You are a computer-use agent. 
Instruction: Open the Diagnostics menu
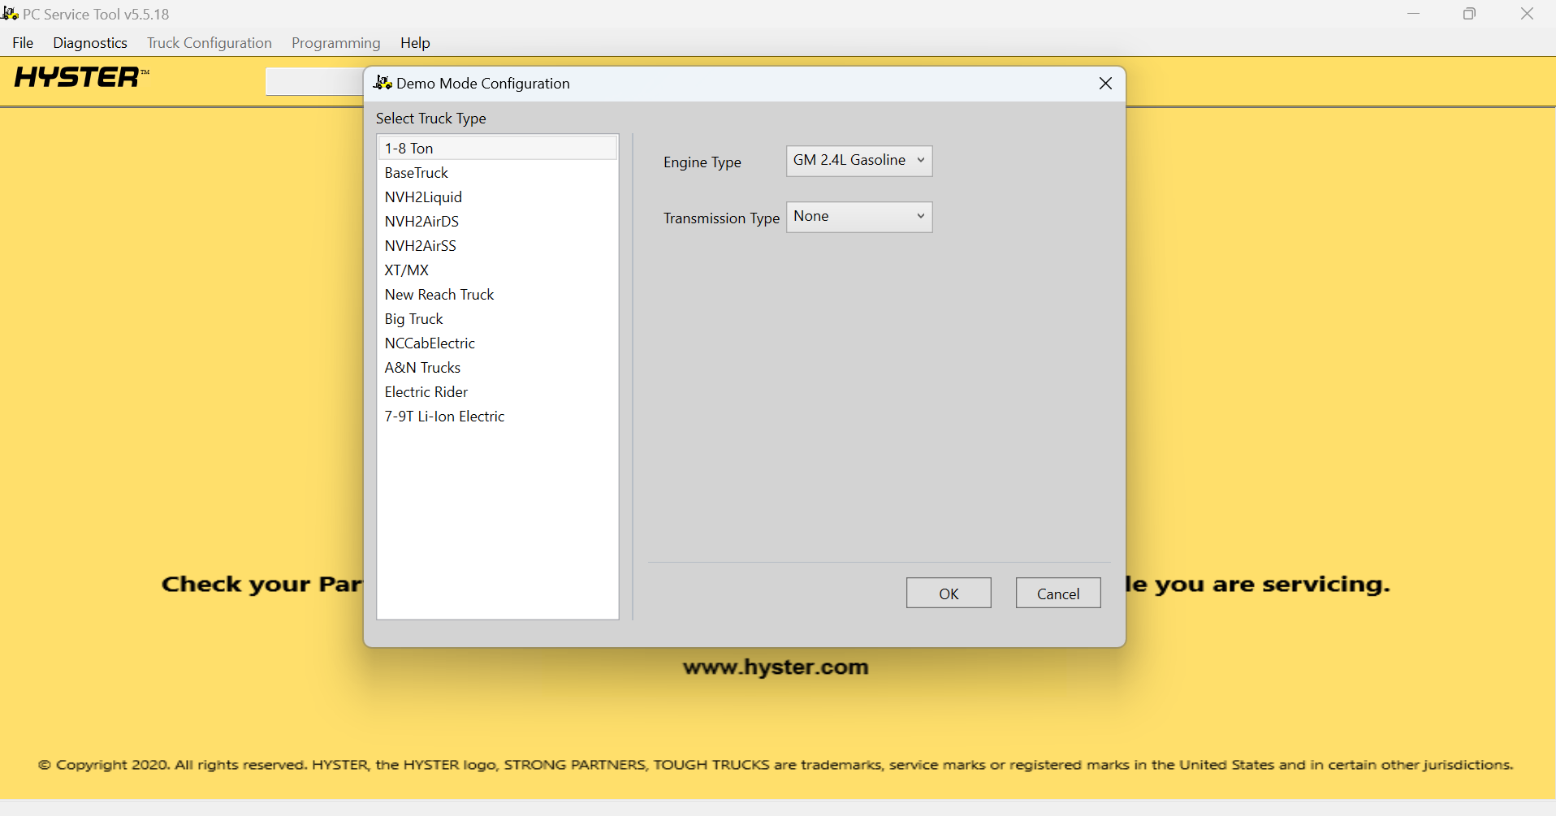click(x=90, y=43)
